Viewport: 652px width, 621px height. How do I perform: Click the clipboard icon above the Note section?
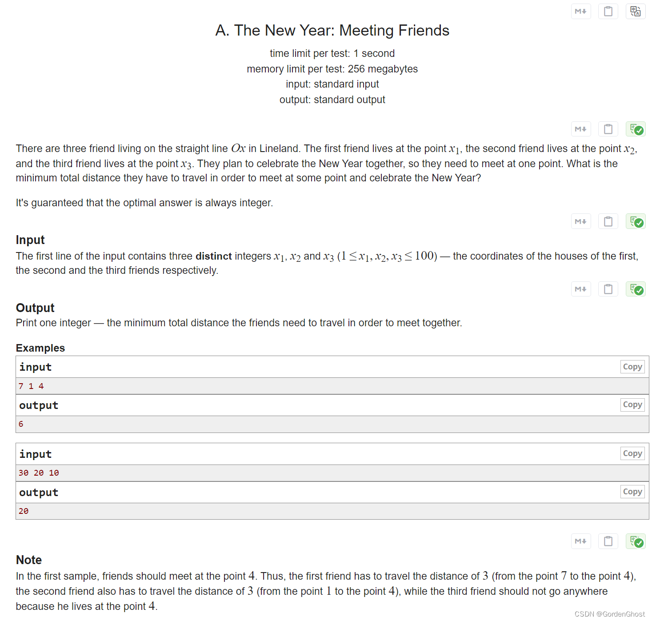pyautogui.click(x=608, y=541)
